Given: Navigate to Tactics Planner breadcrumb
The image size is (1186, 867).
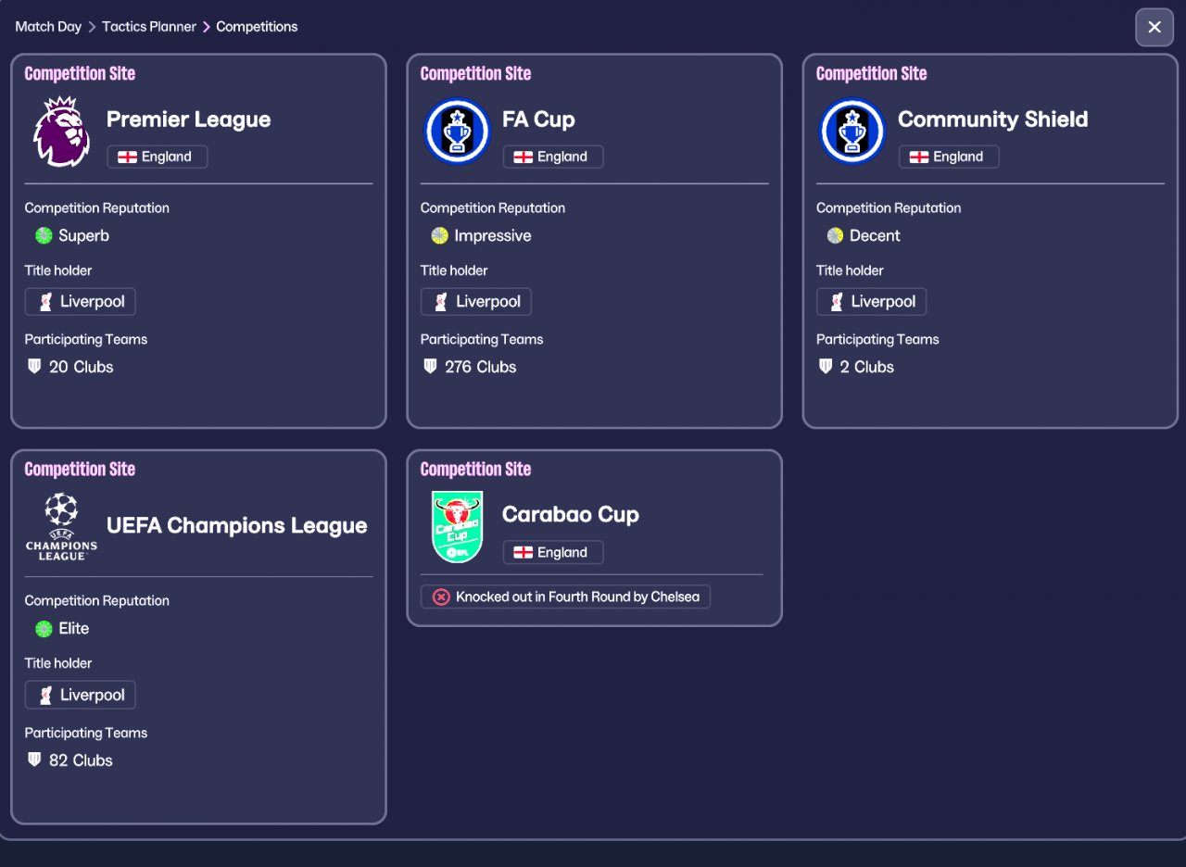Looking at the screenshot, I should coord(149,27).
